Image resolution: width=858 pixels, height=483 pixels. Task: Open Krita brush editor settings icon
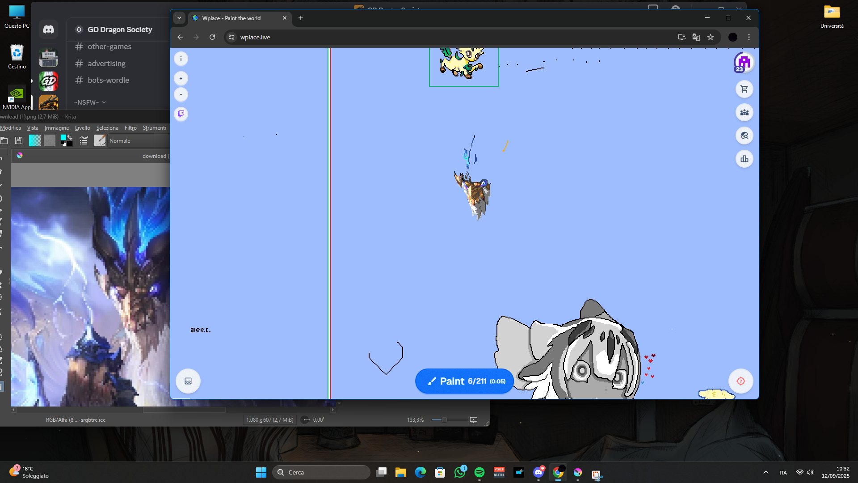pyautogui.click(x=84, y=140)
